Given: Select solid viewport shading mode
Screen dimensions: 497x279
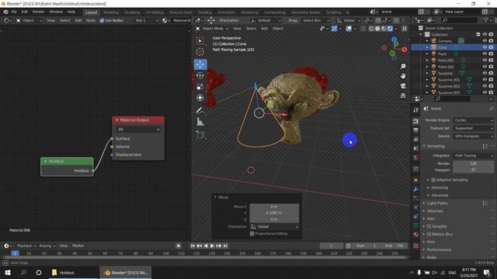Looking at the screenshot, I should click(377, 29).
